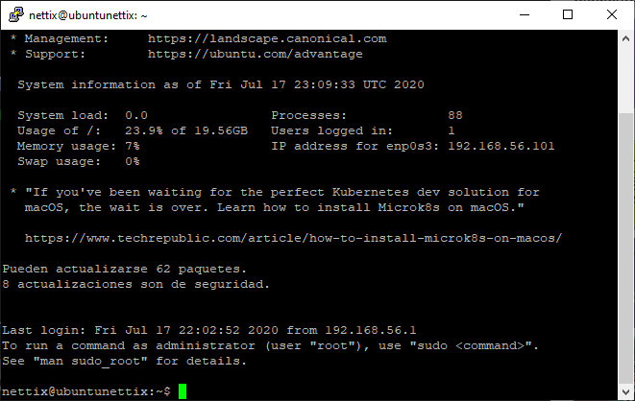The width and height of the screenshot is (635, 401).
Task: Click the window title text nettix@ubuntunettix
Action: 87,15
